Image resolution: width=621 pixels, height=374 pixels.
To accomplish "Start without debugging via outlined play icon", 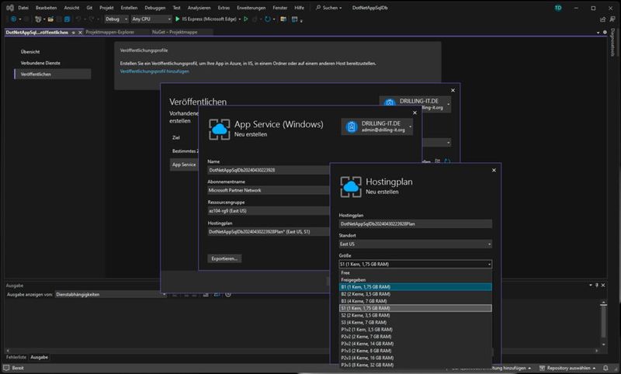I will coord(246,19).
